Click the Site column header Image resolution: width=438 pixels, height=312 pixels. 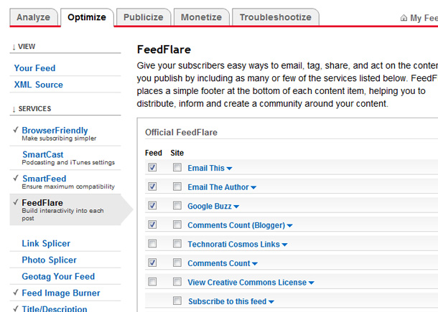177,153
